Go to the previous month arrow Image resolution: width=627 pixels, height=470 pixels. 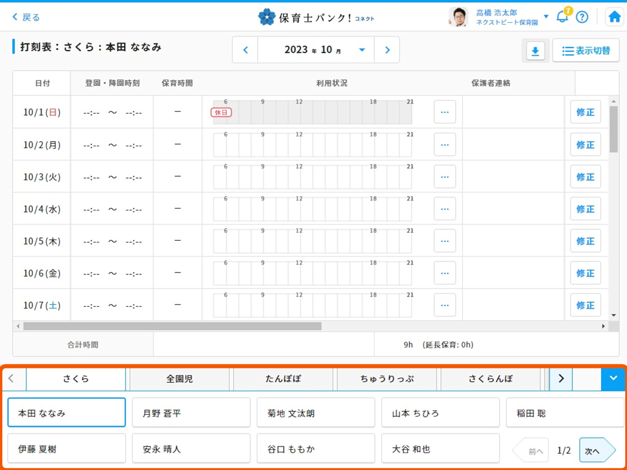[246, 50]
